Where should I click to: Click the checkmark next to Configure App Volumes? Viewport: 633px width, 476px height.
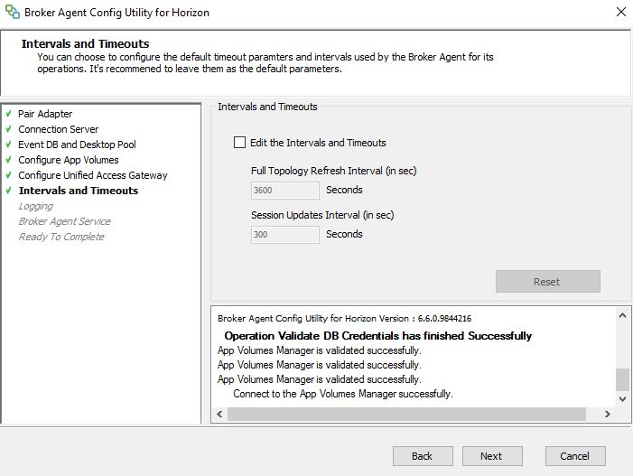tap(8, 160)
